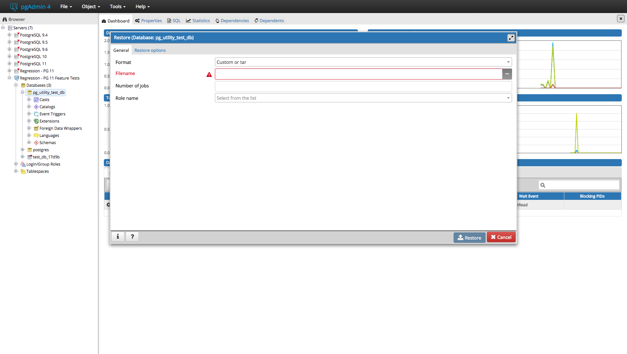Click the Extensions node icon
Screen dimensions: 627x354
pyautogui.click(x=36, y=121)
